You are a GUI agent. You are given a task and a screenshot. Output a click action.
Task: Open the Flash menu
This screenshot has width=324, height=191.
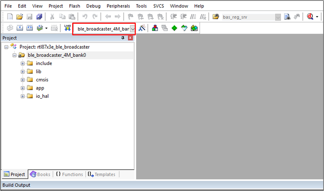pos(74,6)
